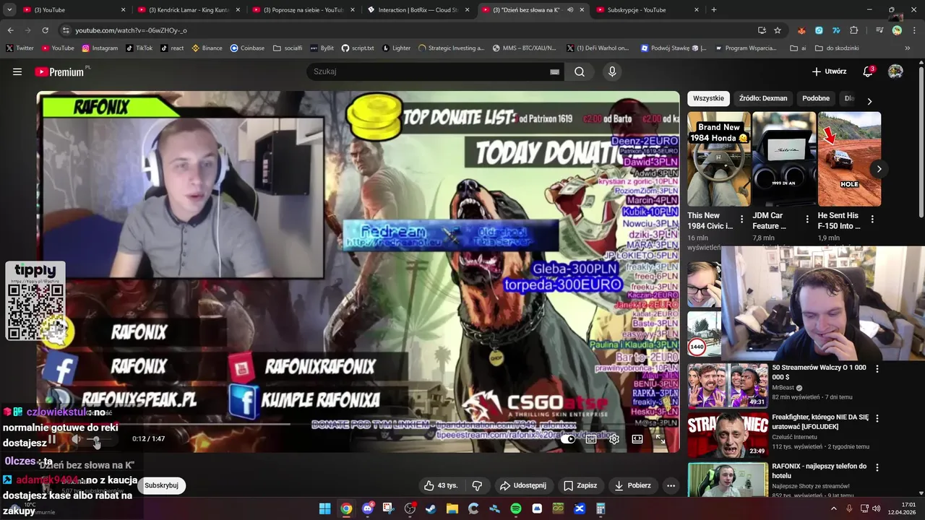Open options for the 'Freakfighter' video
Viewport: 925px width, 520px height.
[x=877, y=418]
